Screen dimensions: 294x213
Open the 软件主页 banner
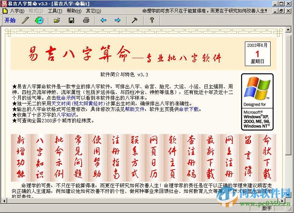[x=172, y=157]
